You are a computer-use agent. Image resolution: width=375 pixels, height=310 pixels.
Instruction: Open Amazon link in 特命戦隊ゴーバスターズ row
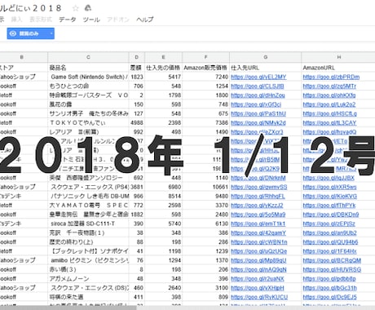coord(329,95)
